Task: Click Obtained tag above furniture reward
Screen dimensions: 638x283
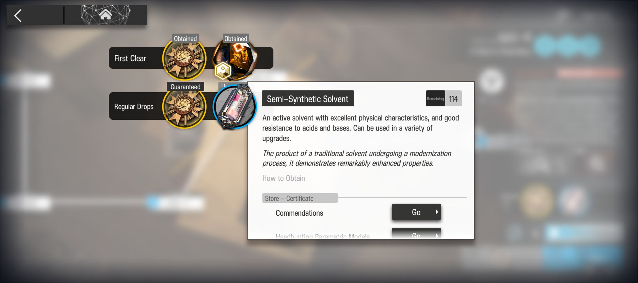Action: coord(236,39)
